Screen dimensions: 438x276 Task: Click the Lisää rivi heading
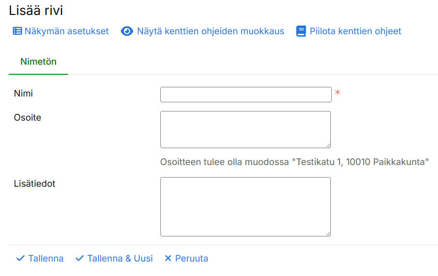click(36, 11)
